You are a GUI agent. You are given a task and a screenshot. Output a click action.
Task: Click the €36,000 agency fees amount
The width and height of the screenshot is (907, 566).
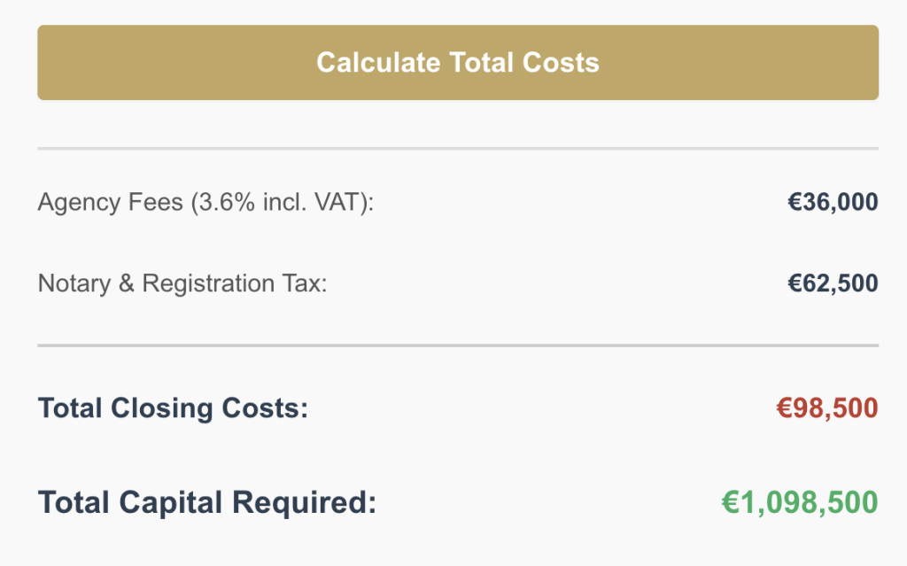[x=833, y=202]
